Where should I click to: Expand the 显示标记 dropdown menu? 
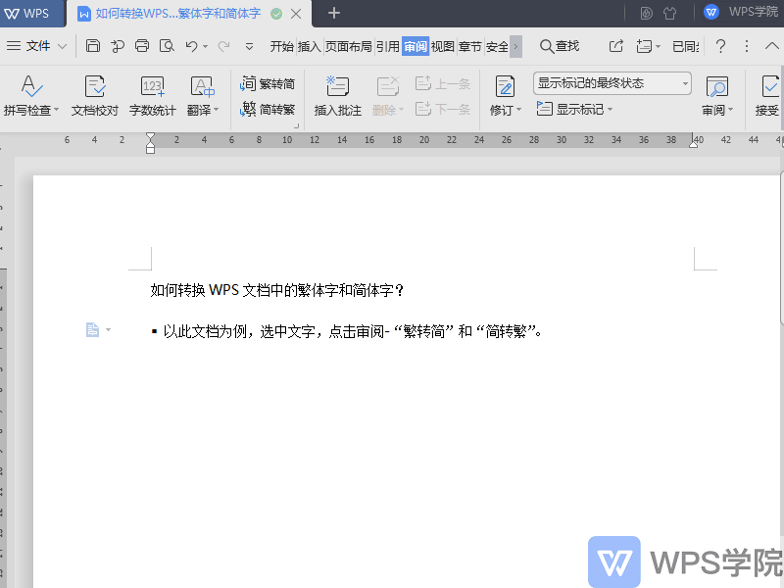tap(574, 109)
